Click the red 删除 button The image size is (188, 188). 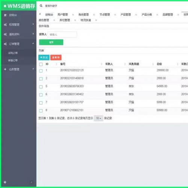56,58
